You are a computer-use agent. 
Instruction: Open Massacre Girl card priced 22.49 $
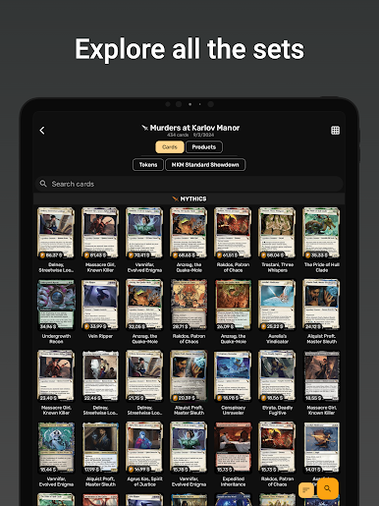pos(56,375)
